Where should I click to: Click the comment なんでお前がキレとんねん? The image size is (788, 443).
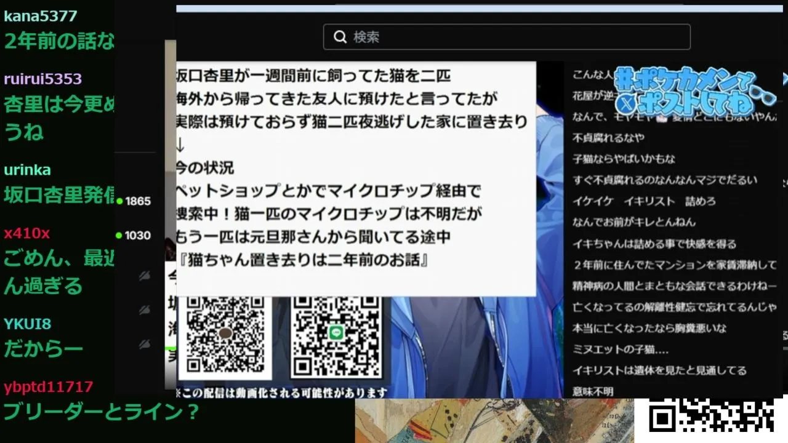[x=634, y=222]
